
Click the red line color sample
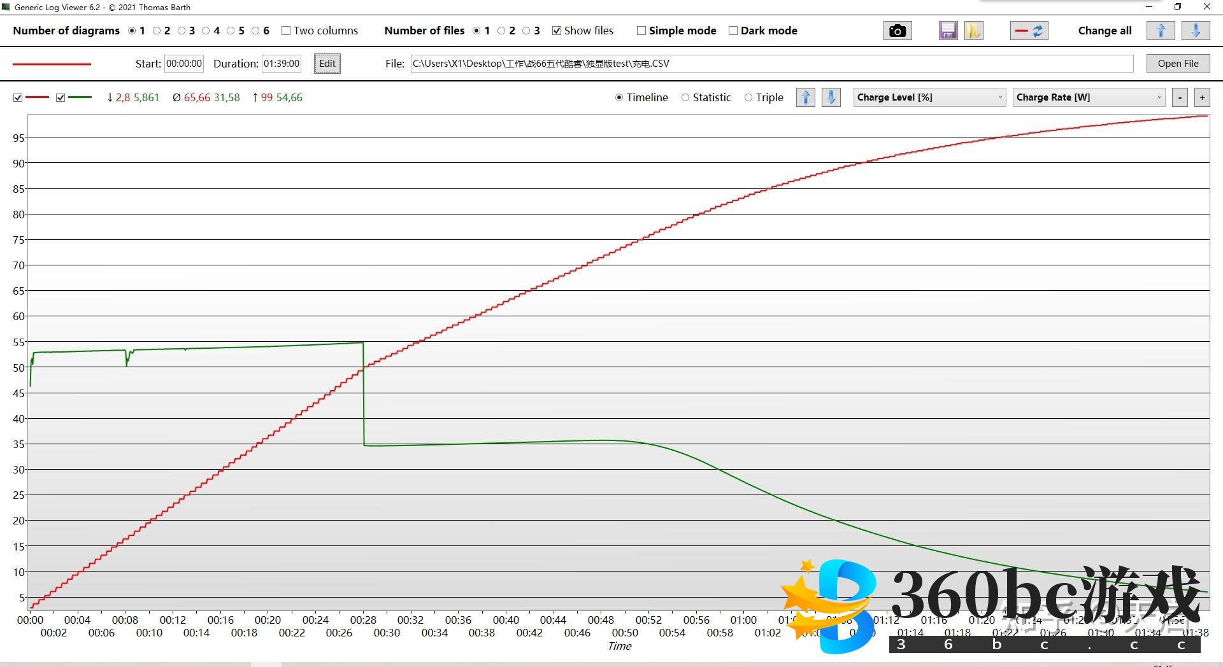coord(52,64)
